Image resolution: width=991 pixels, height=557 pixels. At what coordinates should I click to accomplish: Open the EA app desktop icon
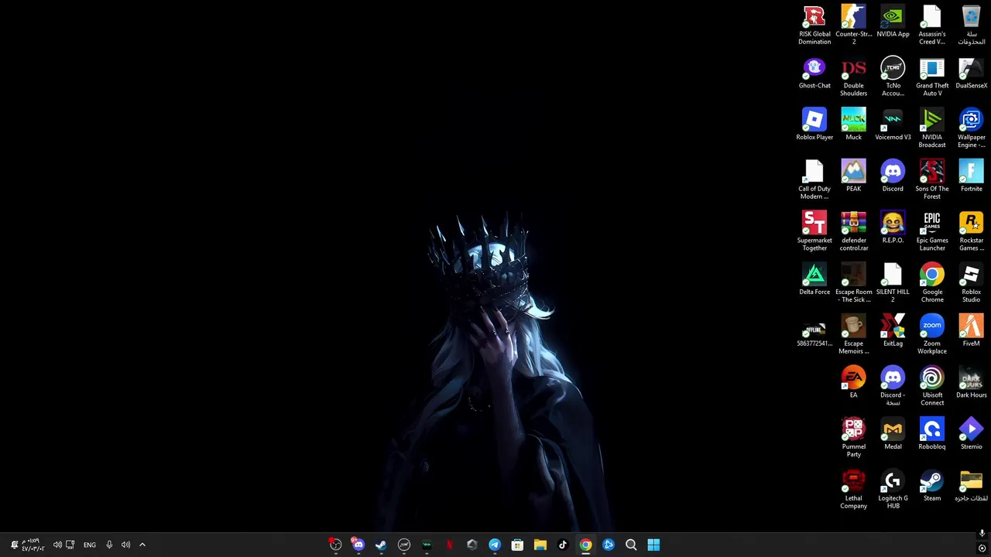click(853, 383)
